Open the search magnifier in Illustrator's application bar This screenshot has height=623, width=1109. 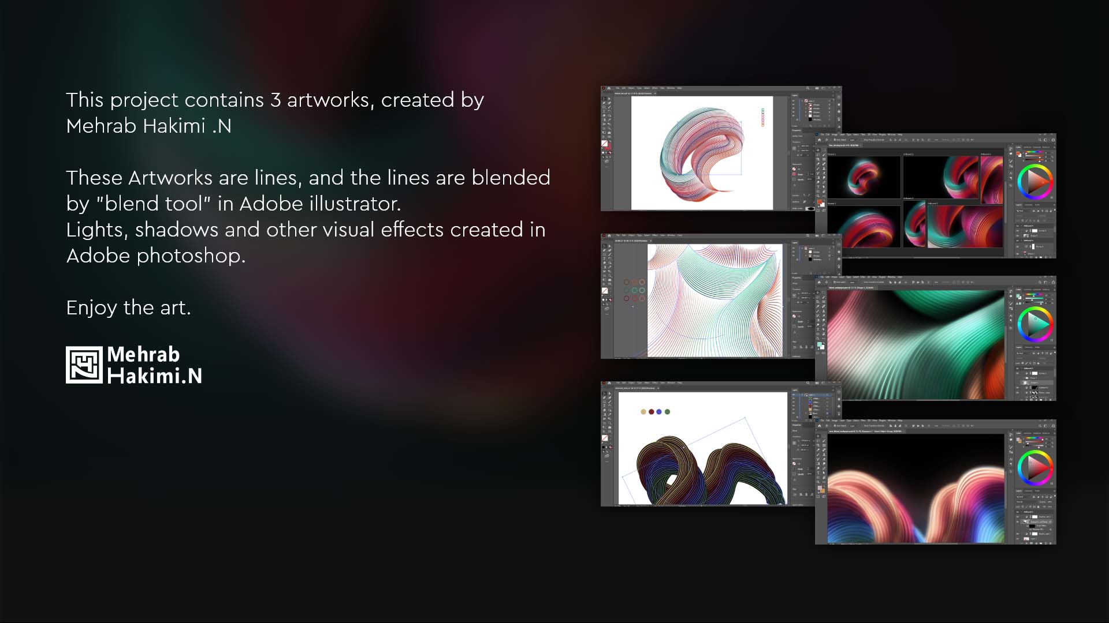(x=807, y=88)
